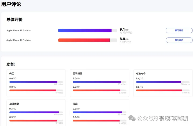193x126 pixels.
Task: Click the 9.3/10 score in 拍摄质量
Action: click(13, 109)
